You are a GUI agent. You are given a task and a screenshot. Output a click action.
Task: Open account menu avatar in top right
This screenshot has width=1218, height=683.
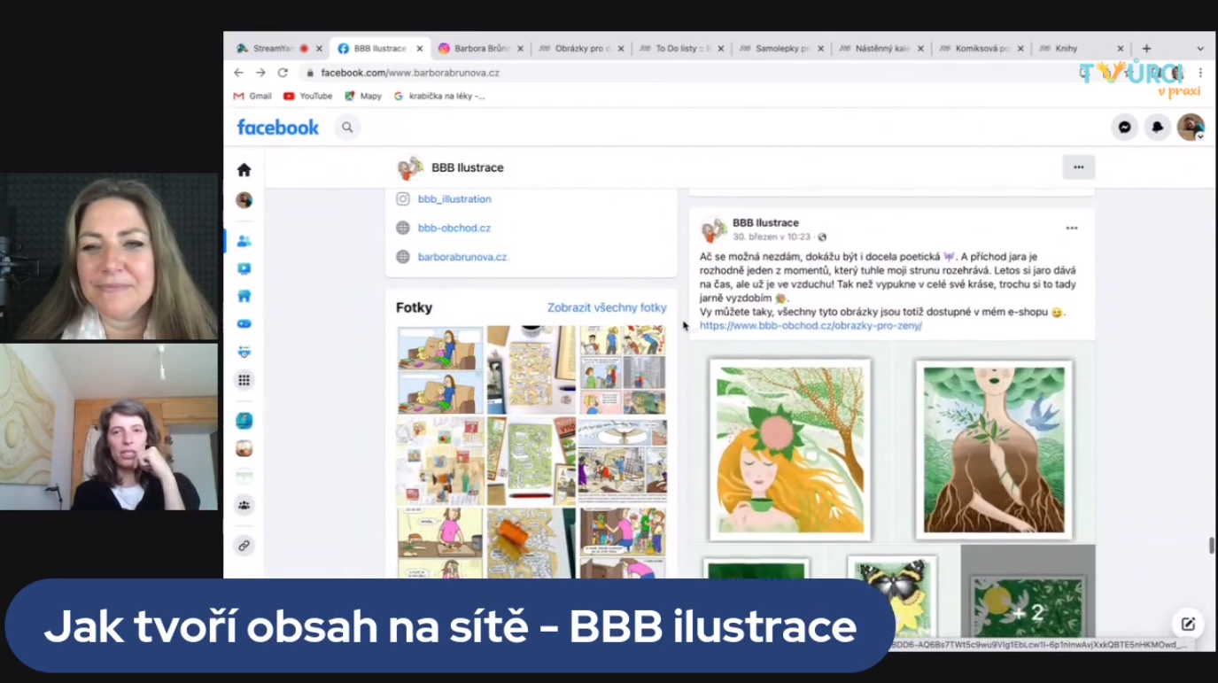1191,128
